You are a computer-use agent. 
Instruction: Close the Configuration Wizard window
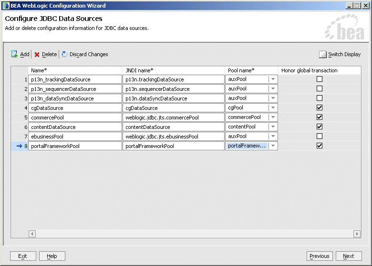[x=366, y=6]
